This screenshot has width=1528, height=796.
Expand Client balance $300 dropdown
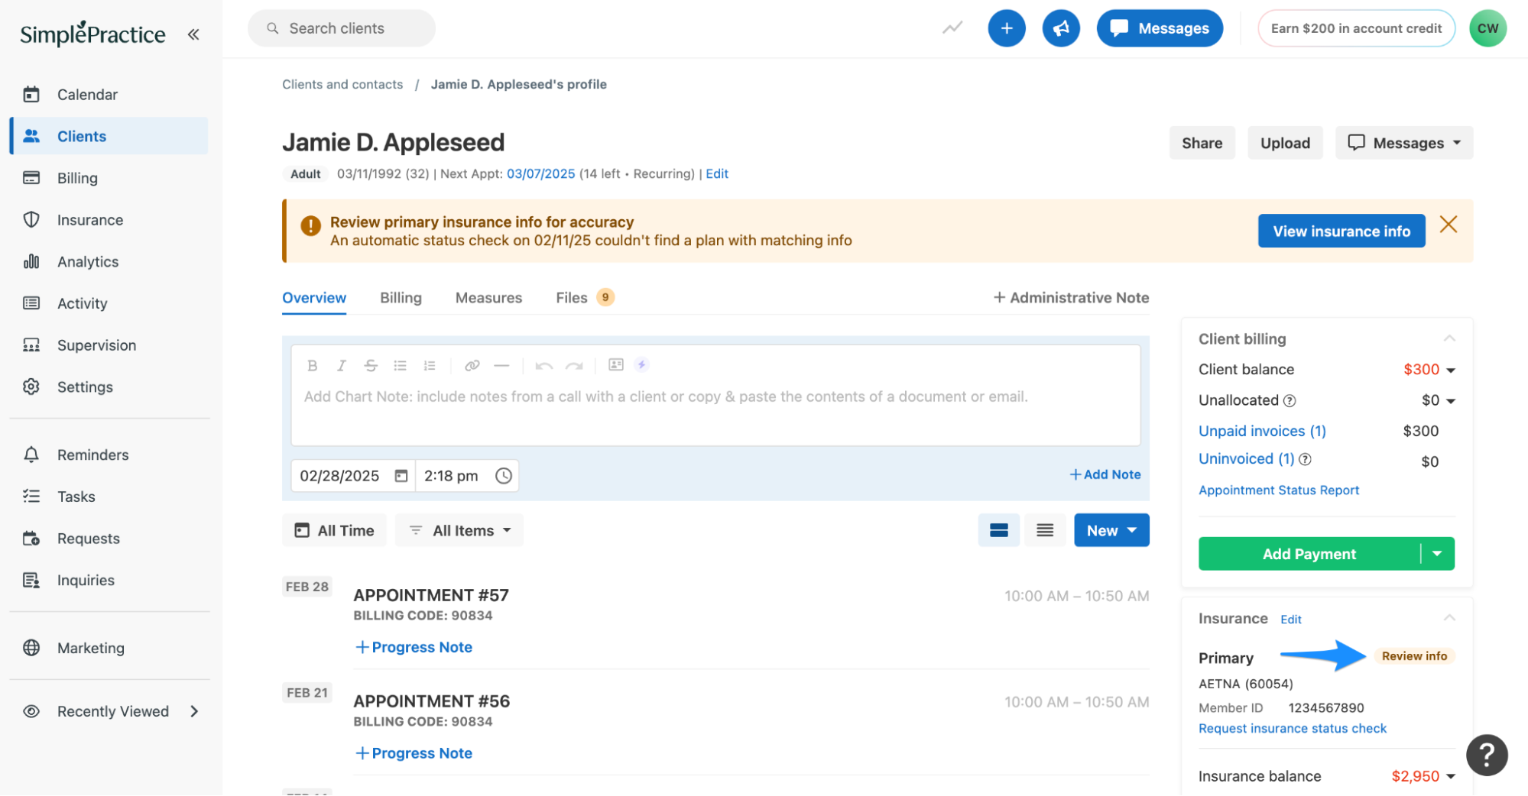tap(1450, 370)
